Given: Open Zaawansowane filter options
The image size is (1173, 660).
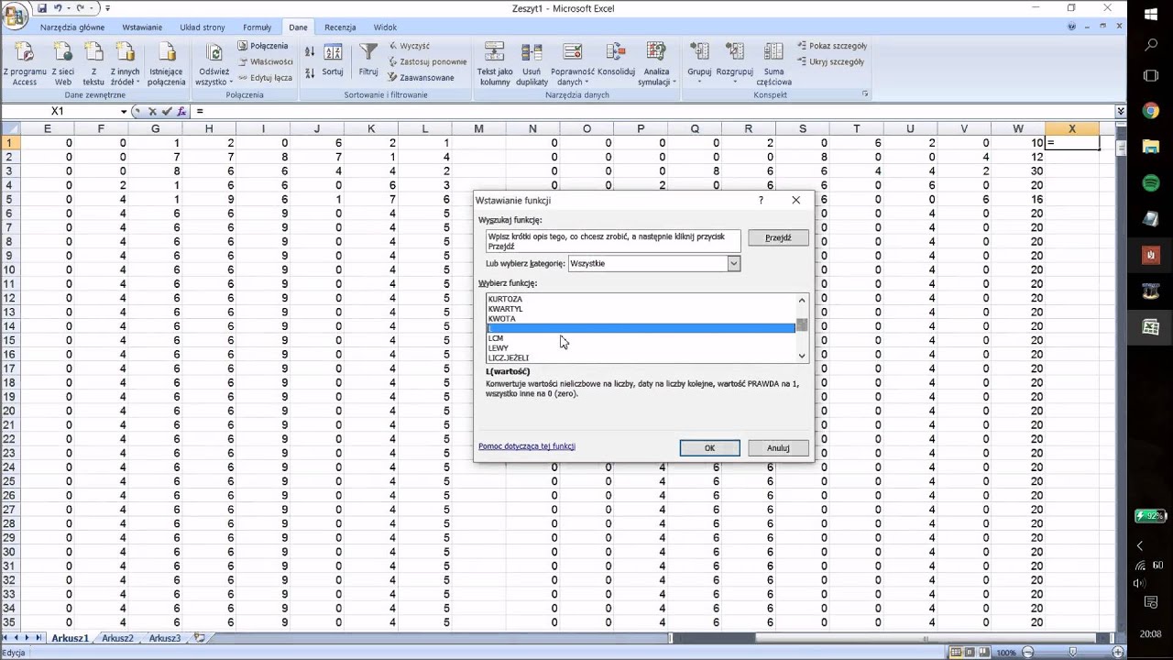Looking at the screenshot, I should click(x=421, y=78).
